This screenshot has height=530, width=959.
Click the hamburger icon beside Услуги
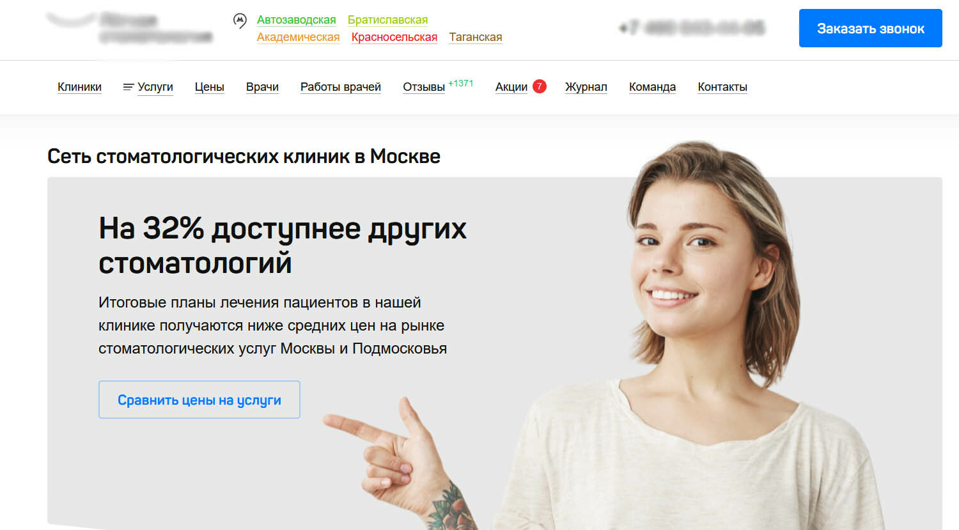pos(128,87)
